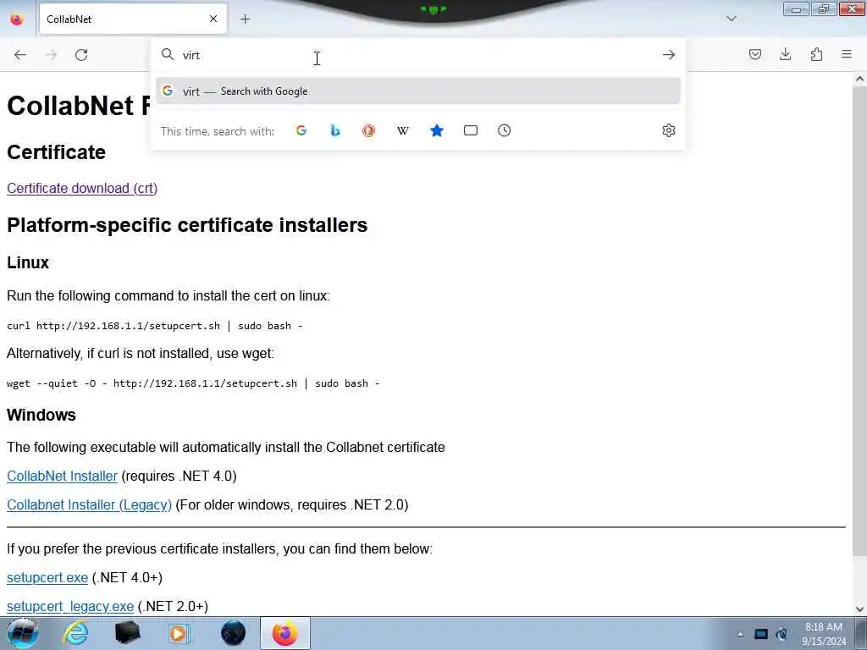Download setupcert.exe
Viewport: 867px width, 650px height.
tap(47, 577)
